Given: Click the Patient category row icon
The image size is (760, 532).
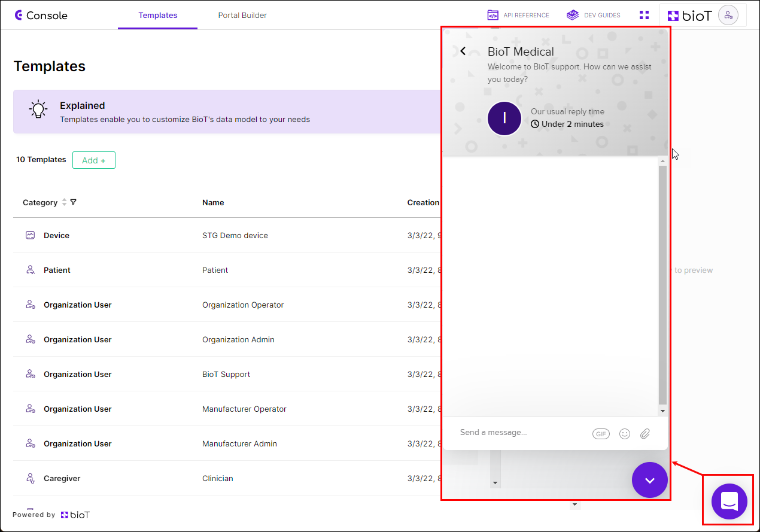Looking at the screenshot, I should tap(30, 270).
